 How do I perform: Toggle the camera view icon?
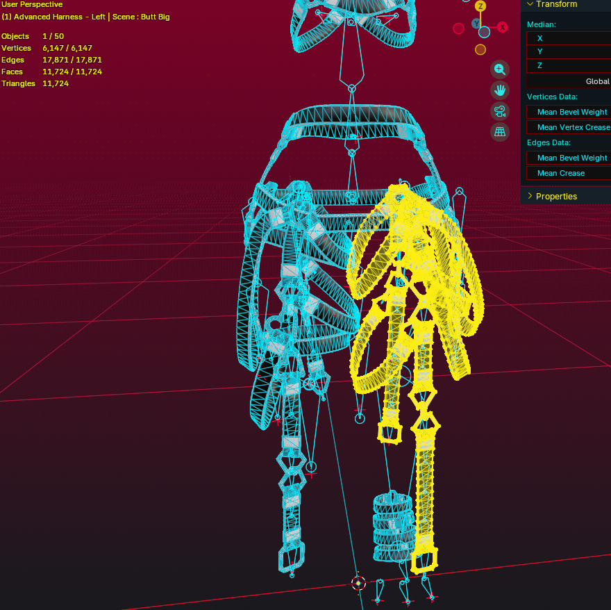click(x=499, y=111)
